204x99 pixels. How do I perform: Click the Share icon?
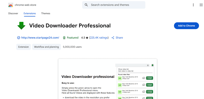click(113, 38)
